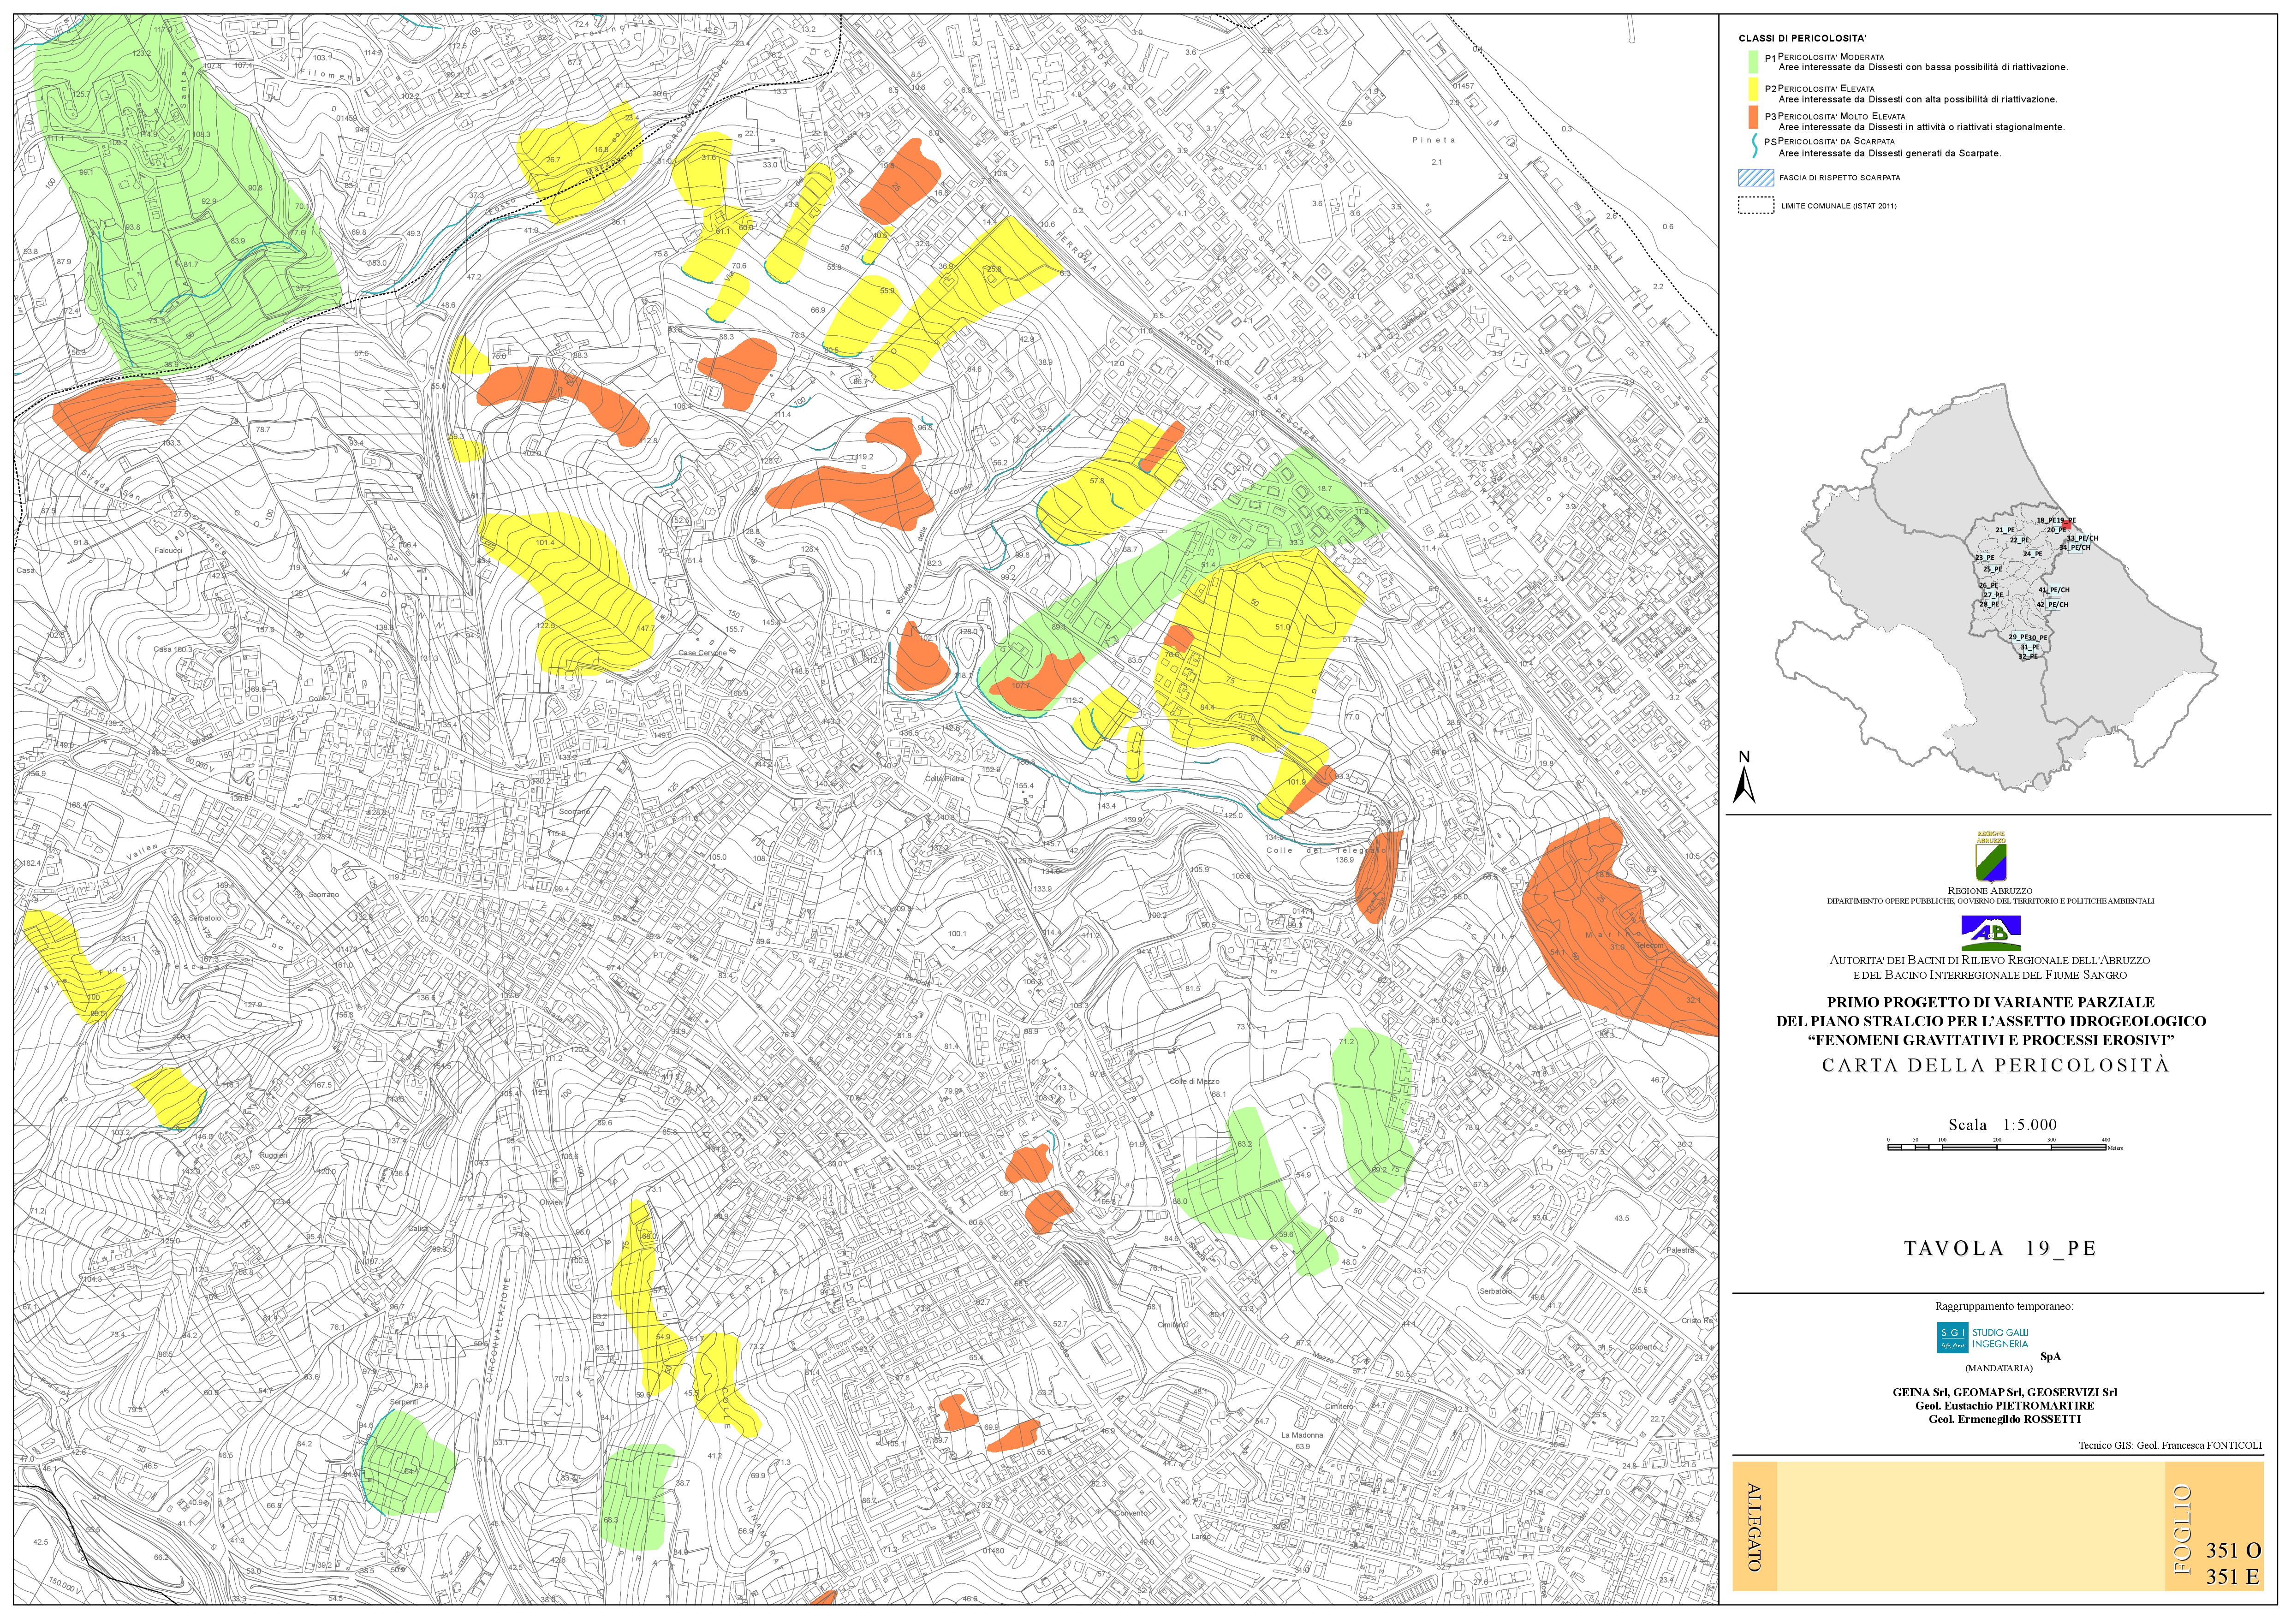Screen dimensions: 2291x1618
Task: Click the orange P3 Molto Elevata swatch
Action: 1753,119
